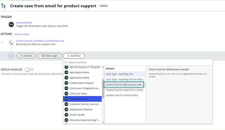Toggle the Error Handler switch
Screen dimensions: 225x130
click(29, 69)
